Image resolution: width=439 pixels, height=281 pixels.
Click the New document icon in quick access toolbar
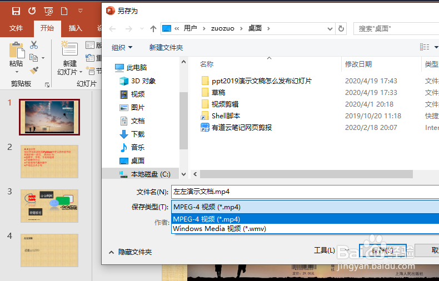point(64,11)
